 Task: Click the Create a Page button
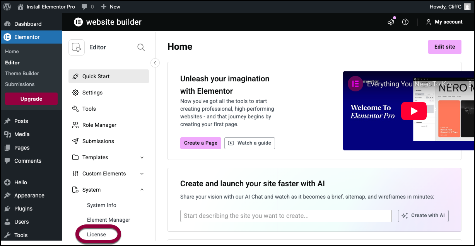click(x=200, y=143)
